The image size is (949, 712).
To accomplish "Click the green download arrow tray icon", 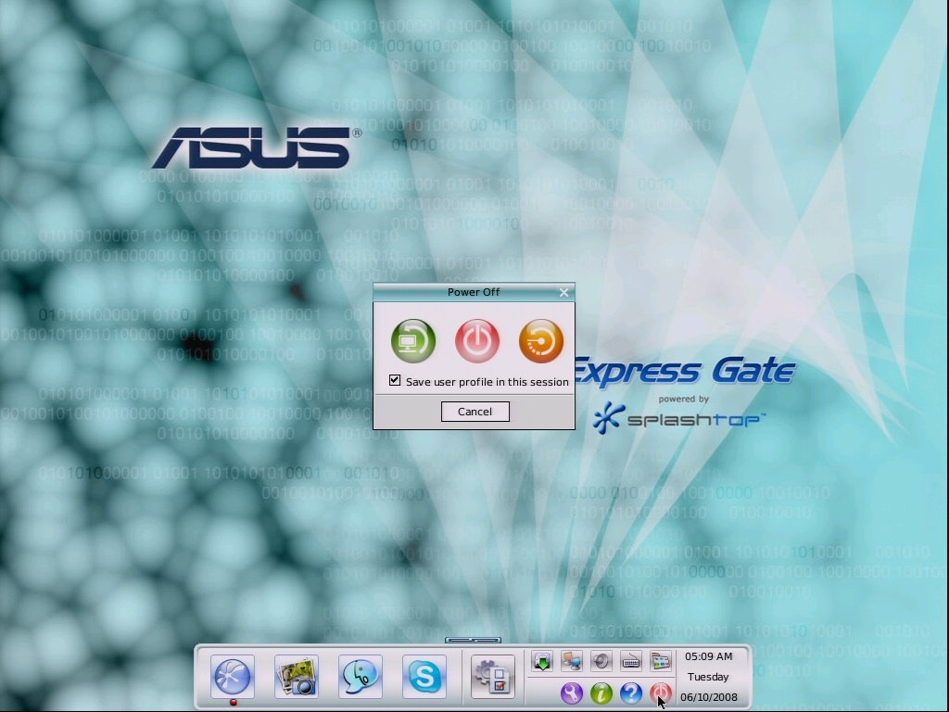I will click(x=541, y=660).
